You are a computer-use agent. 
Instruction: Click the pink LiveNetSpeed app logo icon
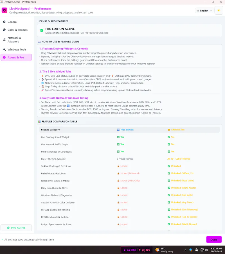tap(4, 10)
